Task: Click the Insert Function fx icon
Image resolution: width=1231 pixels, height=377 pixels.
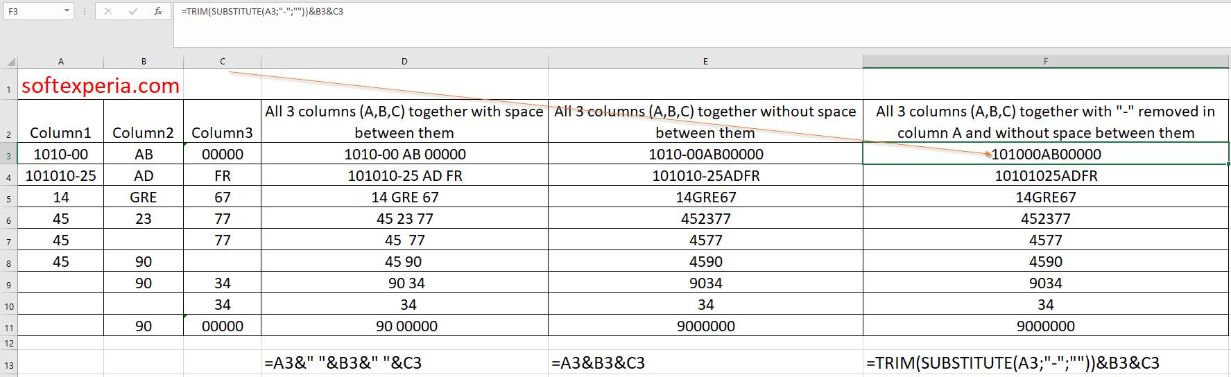Action: point(158,11)
